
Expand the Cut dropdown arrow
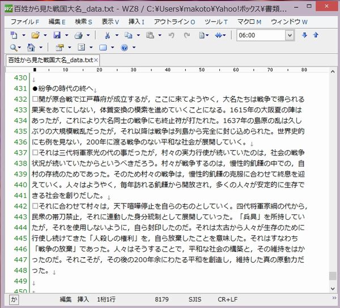tap(117, 35)
